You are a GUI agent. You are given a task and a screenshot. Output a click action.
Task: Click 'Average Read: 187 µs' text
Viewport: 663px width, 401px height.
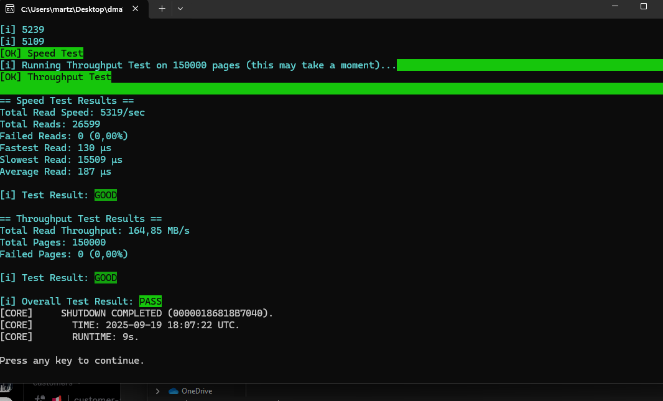(55, 172)
